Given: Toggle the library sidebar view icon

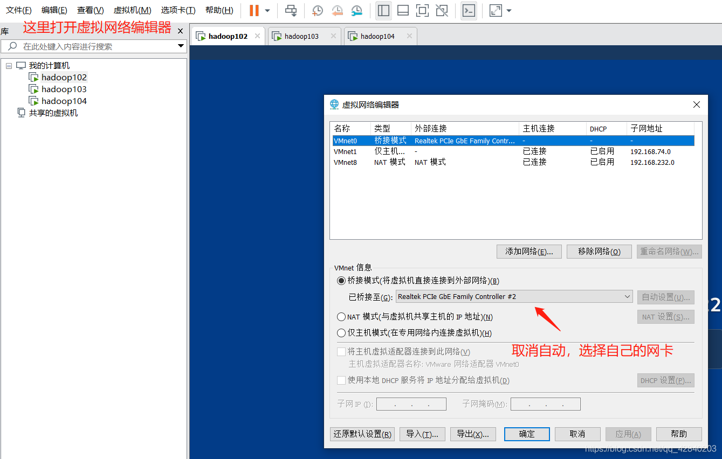Looking at the screenshot, I should click(383, 10).
